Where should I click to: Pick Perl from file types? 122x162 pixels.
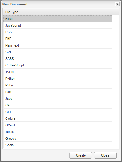[58, 92]
